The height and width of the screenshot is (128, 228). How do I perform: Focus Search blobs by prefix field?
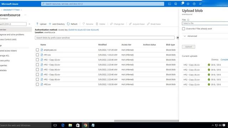click(104, 38)
